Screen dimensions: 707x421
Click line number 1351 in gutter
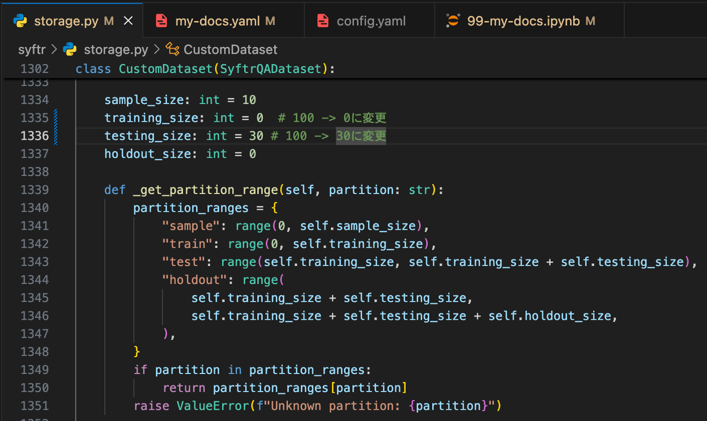35,406
